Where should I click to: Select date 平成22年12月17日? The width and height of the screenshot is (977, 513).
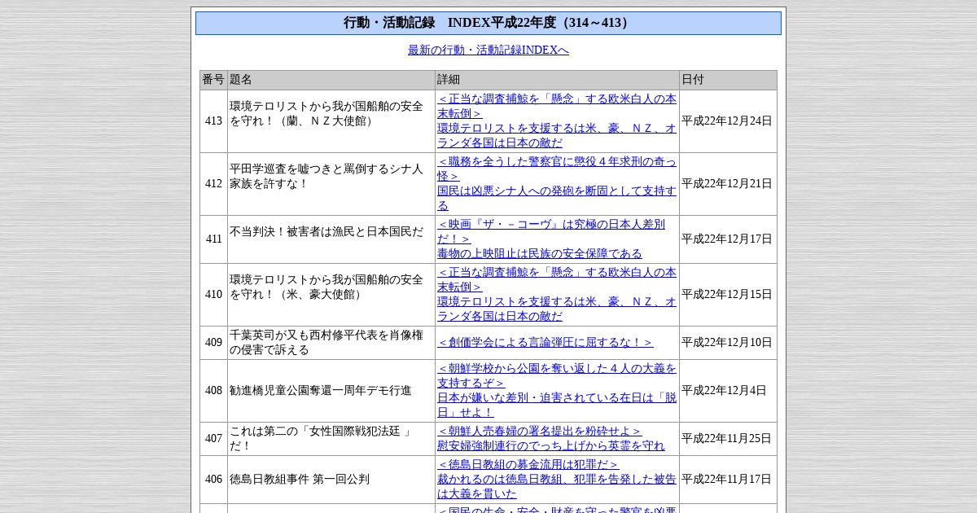point(727,239)
